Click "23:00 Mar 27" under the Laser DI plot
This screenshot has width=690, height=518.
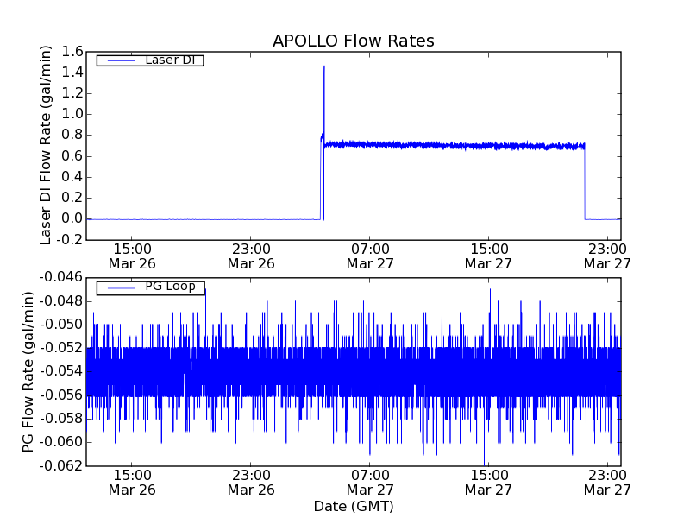pos(608,256)
